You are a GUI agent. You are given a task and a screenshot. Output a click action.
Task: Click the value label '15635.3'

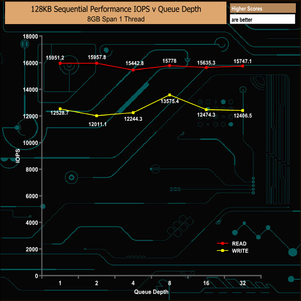point(206,63)
